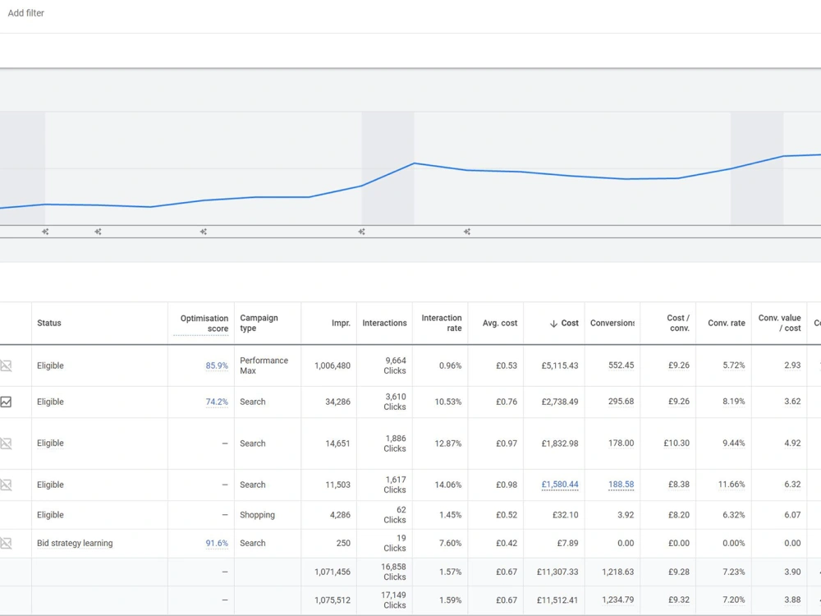
Task: Toggle chart icon in Bid strategy learning row
Action: (x=6, y=543)
